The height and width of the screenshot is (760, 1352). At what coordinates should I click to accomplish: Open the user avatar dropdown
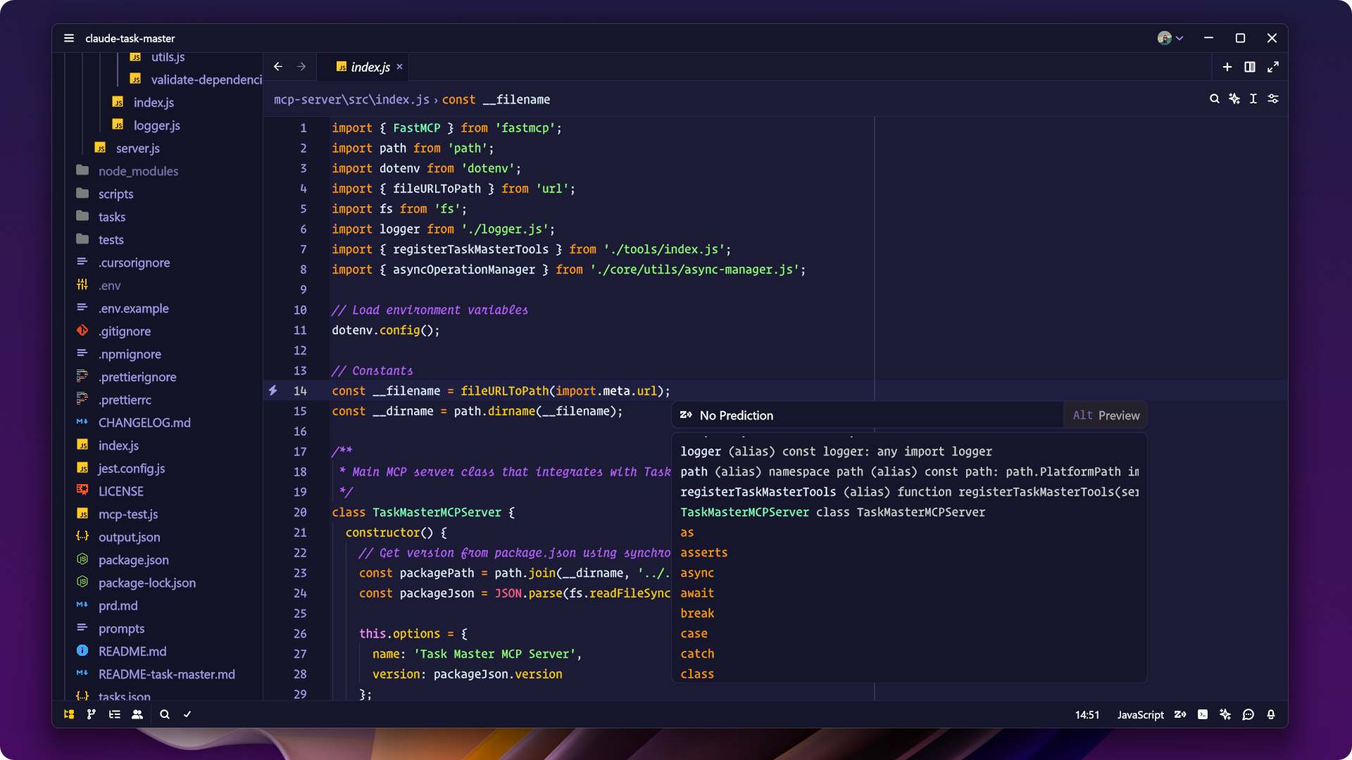(1170, 38)
